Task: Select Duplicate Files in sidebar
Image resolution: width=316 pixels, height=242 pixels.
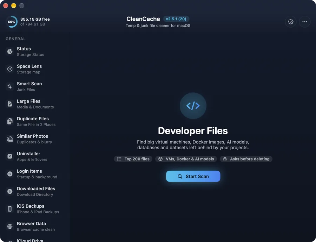Action: point(35,121)
